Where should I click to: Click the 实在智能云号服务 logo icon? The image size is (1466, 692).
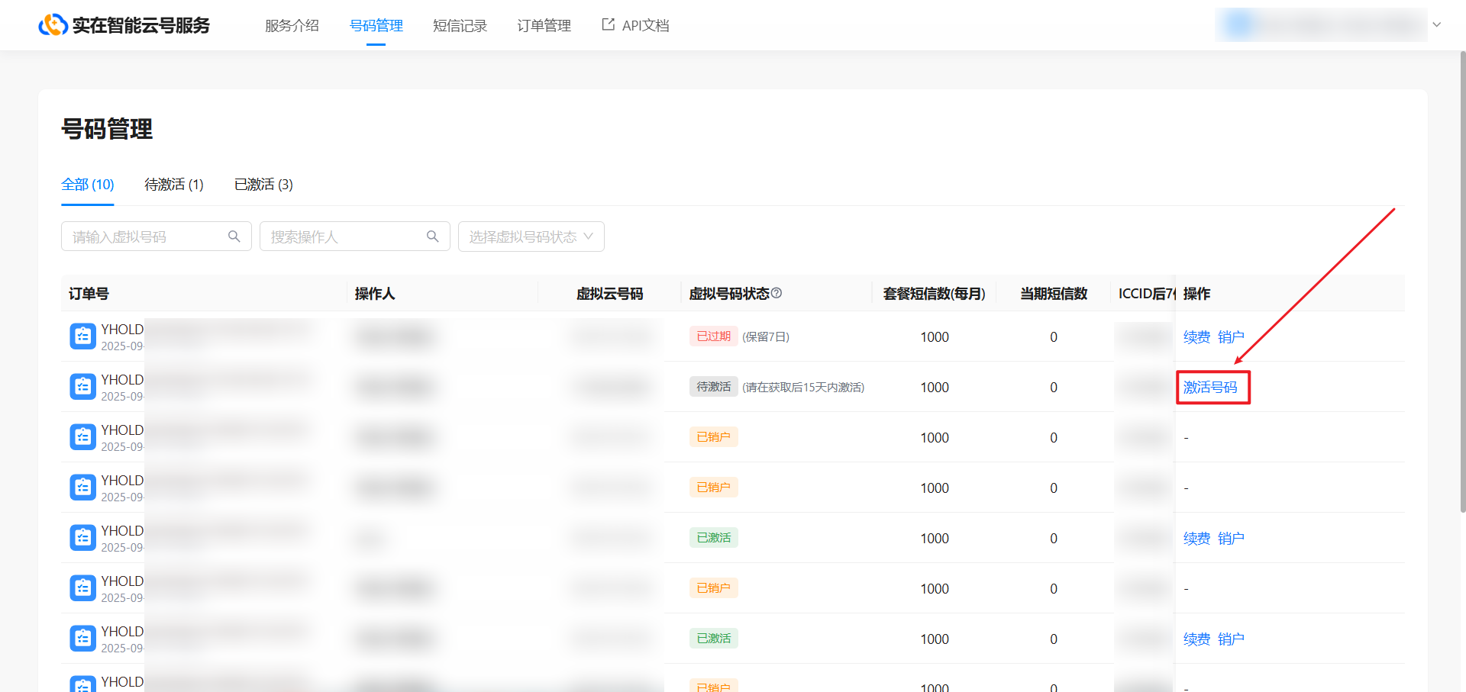[x=53, y=25]
